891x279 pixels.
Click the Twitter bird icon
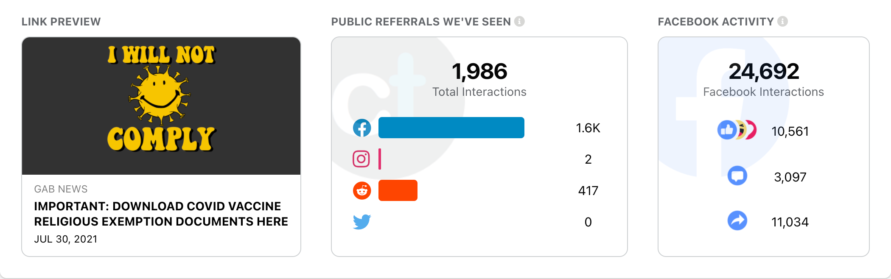362,221
